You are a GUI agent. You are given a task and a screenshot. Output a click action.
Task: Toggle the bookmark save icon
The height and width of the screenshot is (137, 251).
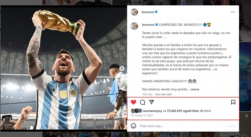233,102
